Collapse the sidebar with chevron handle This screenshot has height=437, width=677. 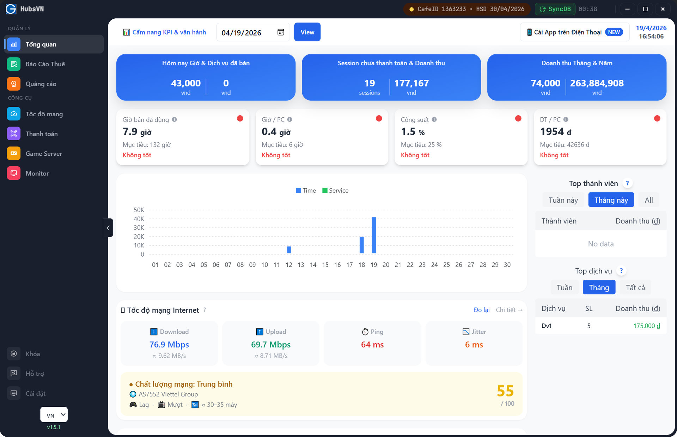point(108,228)
